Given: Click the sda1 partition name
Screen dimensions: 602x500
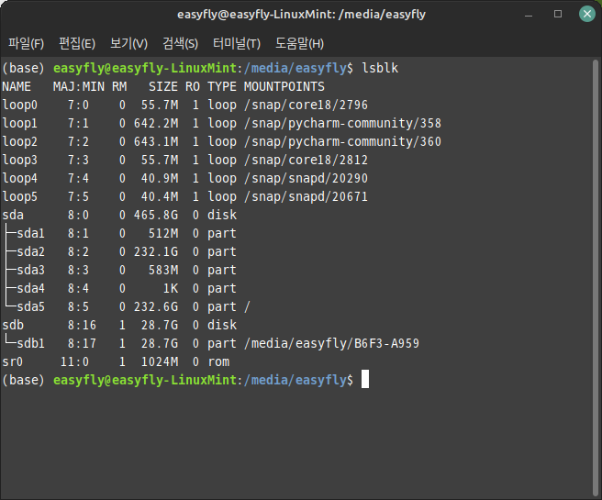Looking at the screenshot, I should pos(30,233).
